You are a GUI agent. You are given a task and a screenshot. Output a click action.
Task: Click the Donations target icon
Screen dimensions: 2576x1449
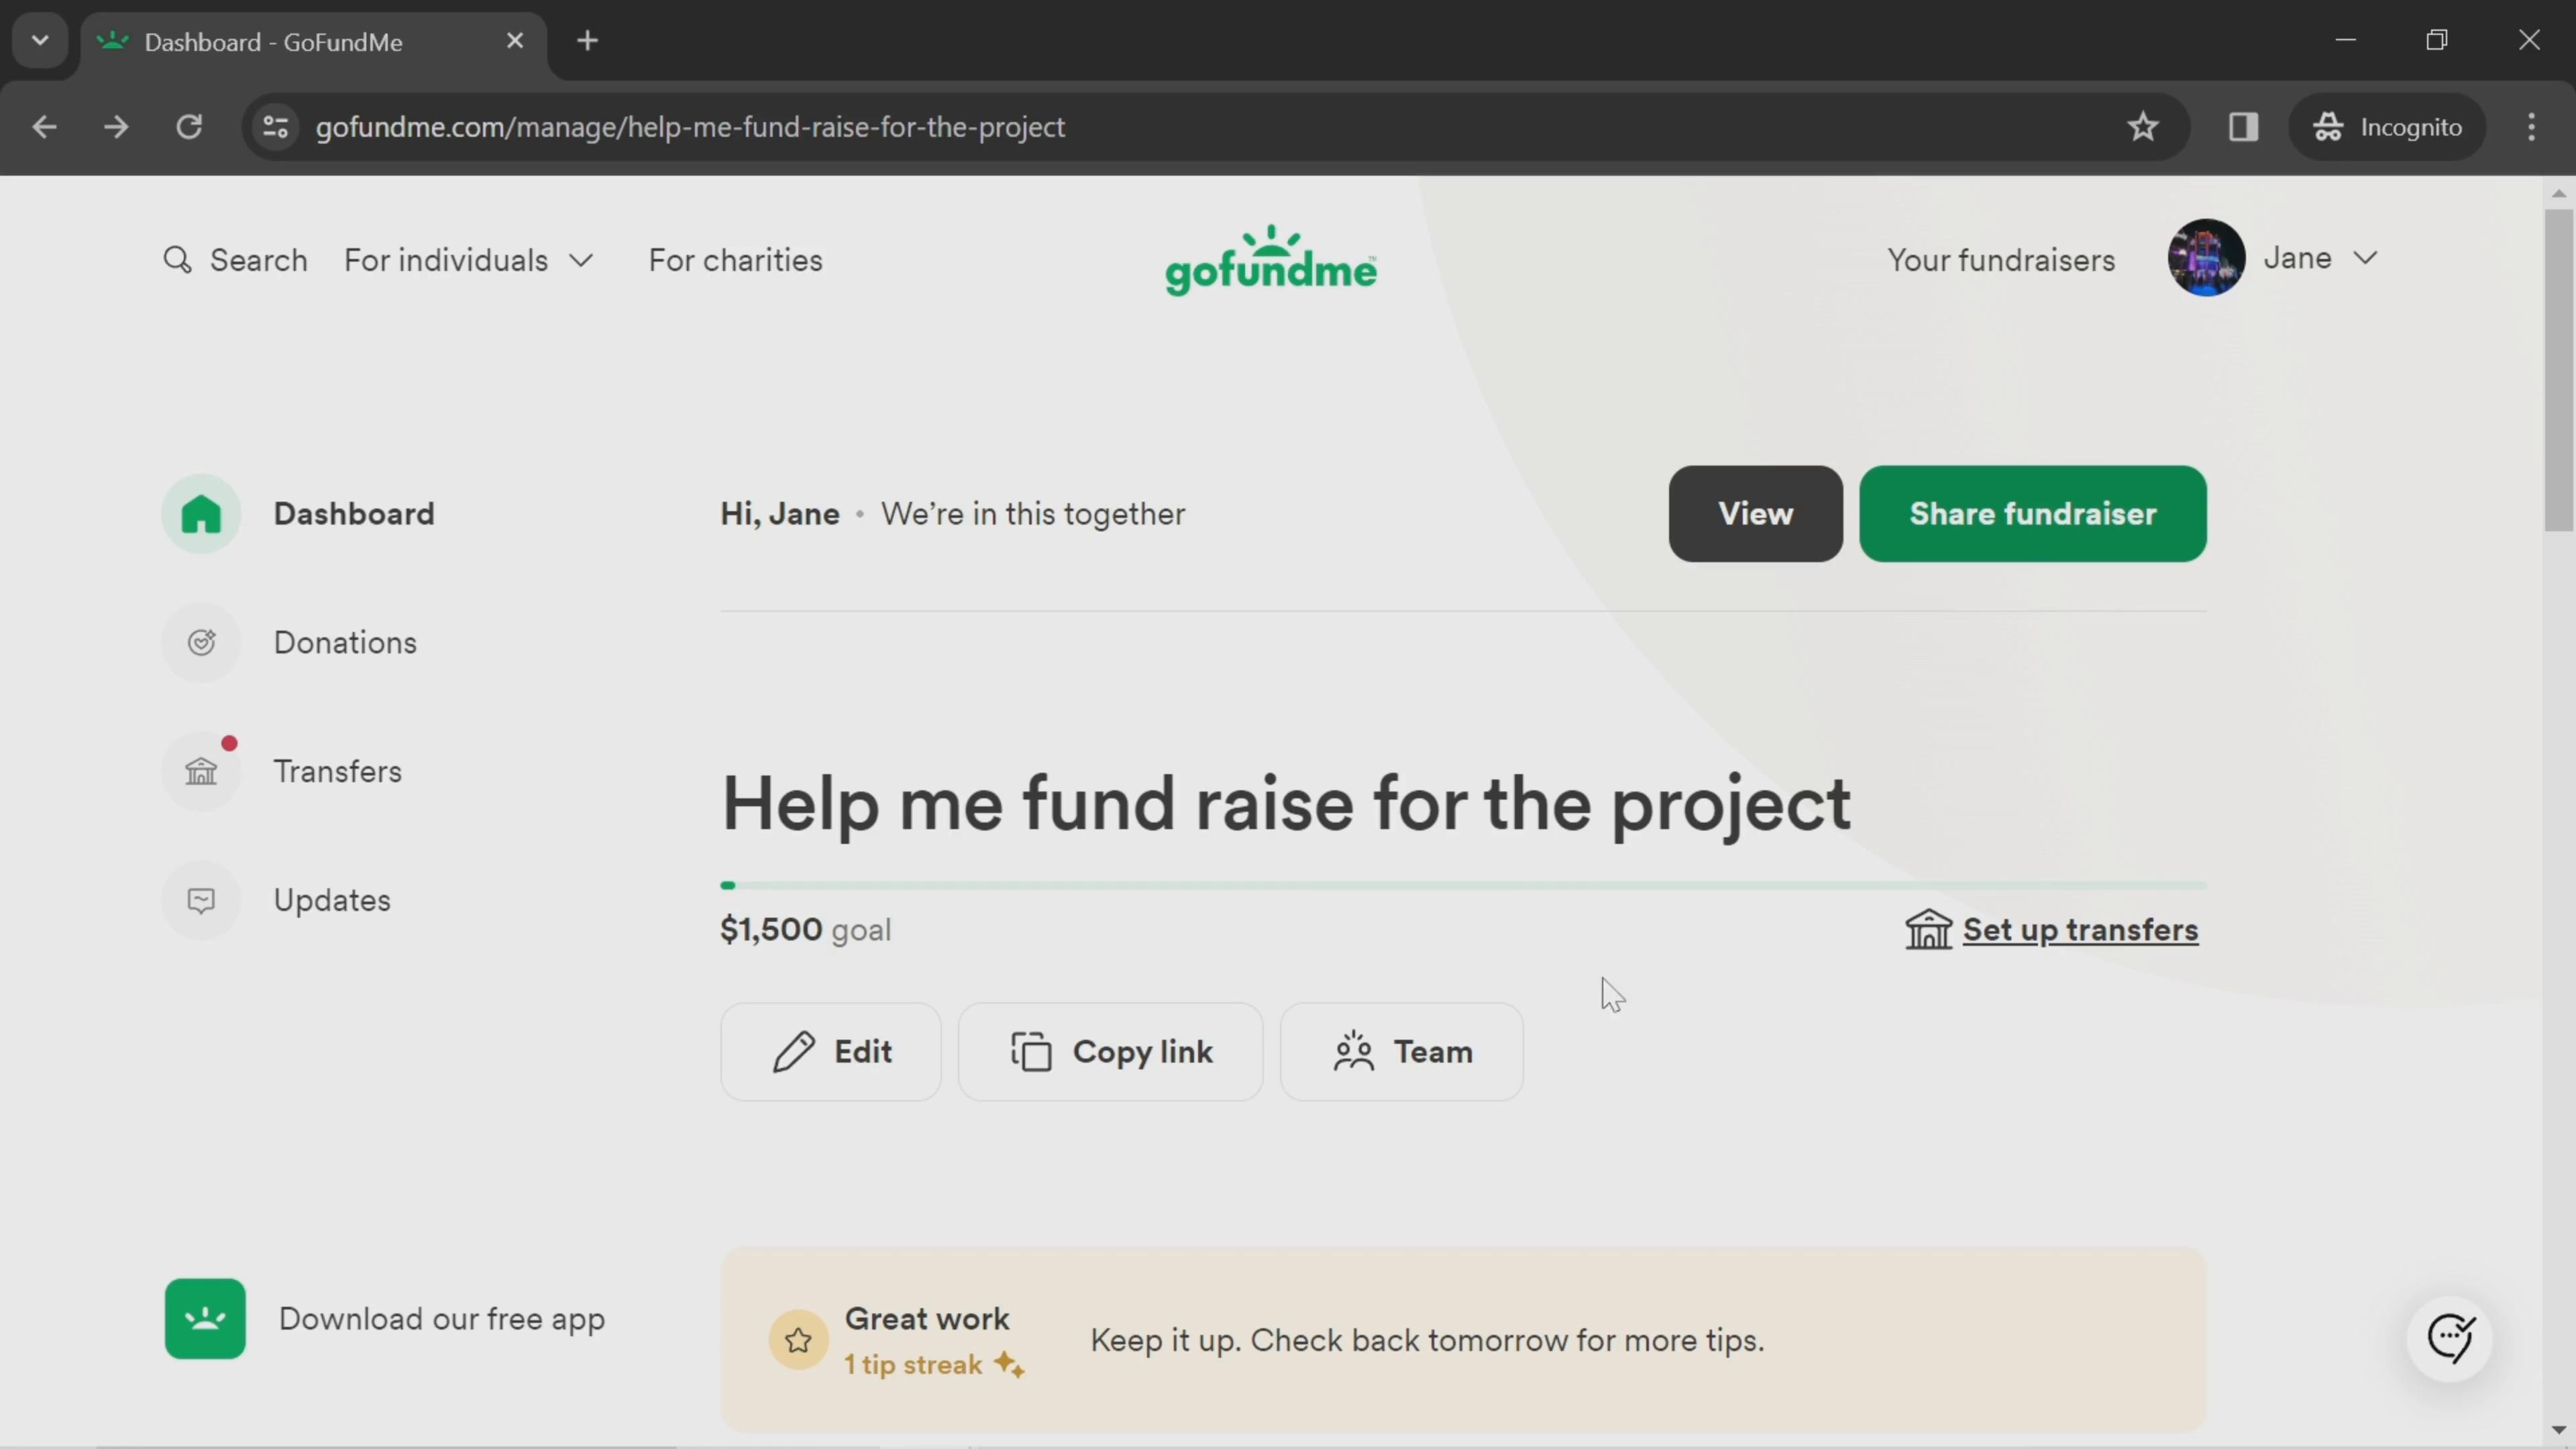[202, 642]
